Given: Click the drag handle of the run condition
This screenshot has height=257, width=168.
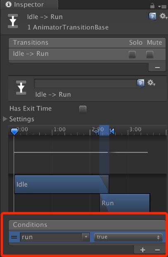Looking at the screenshot, I should (x=14, y=237).
